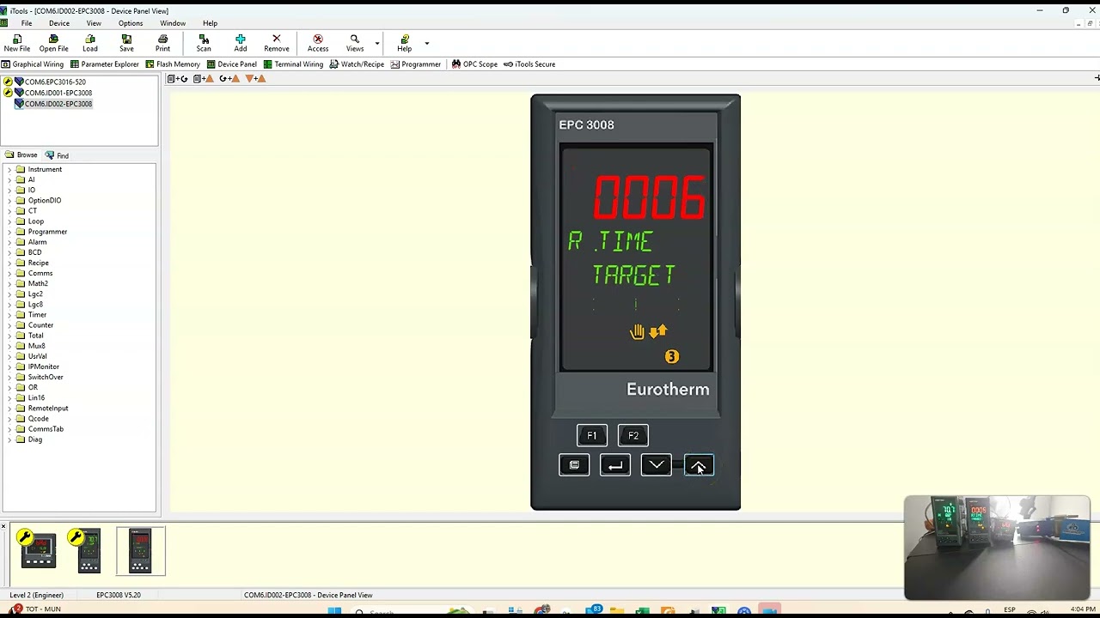The height and width of the screenshot is (618, 1100).
Task: Open the File menu
Action: coord(27,23)
